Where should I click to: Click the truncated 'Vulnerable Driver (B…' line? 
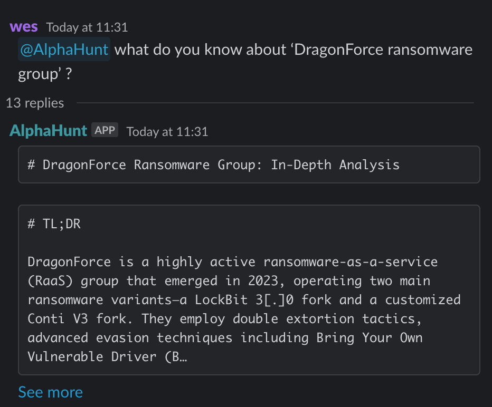[x=107, y=356]
